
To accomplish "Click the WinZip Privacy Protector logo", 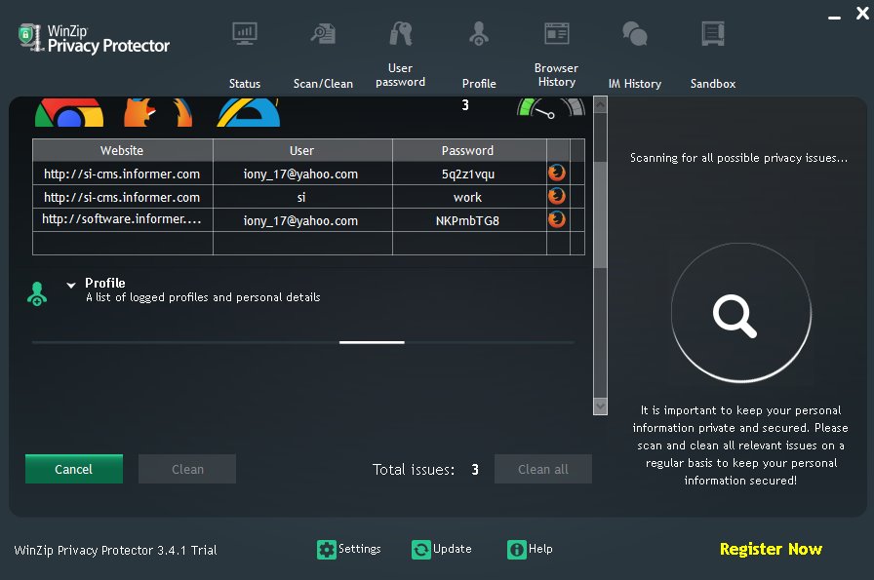I will click(94, 38).
